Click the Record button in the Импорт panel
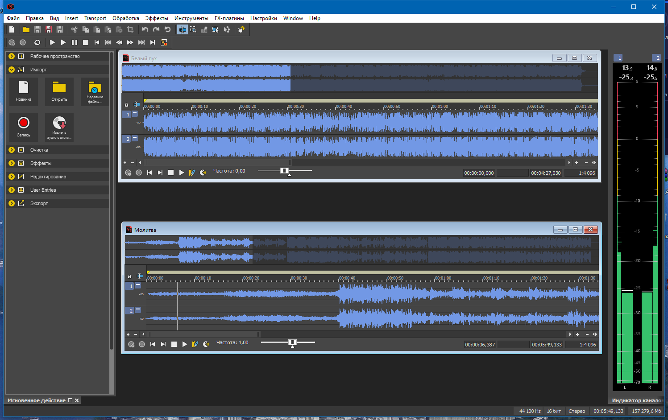The width and height of the screenshot is (668, 420). coord(24,127)
